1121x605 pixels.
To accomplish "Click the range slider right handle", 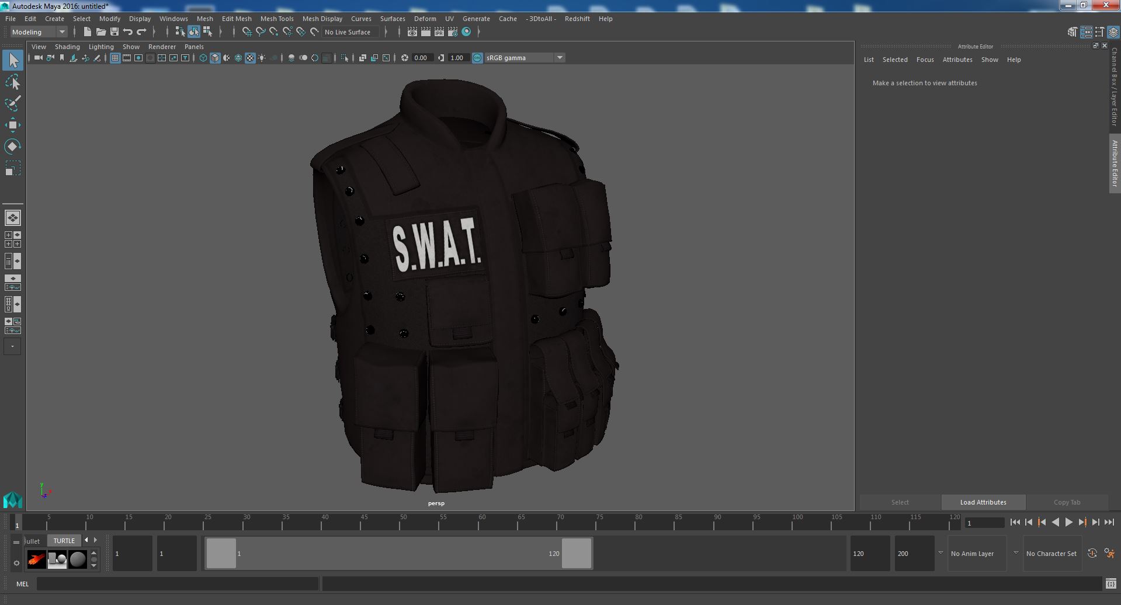I will pos(577,553).
